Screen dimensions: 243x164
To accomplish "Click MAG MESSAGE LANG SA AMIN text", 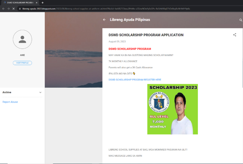I will 125,156.
